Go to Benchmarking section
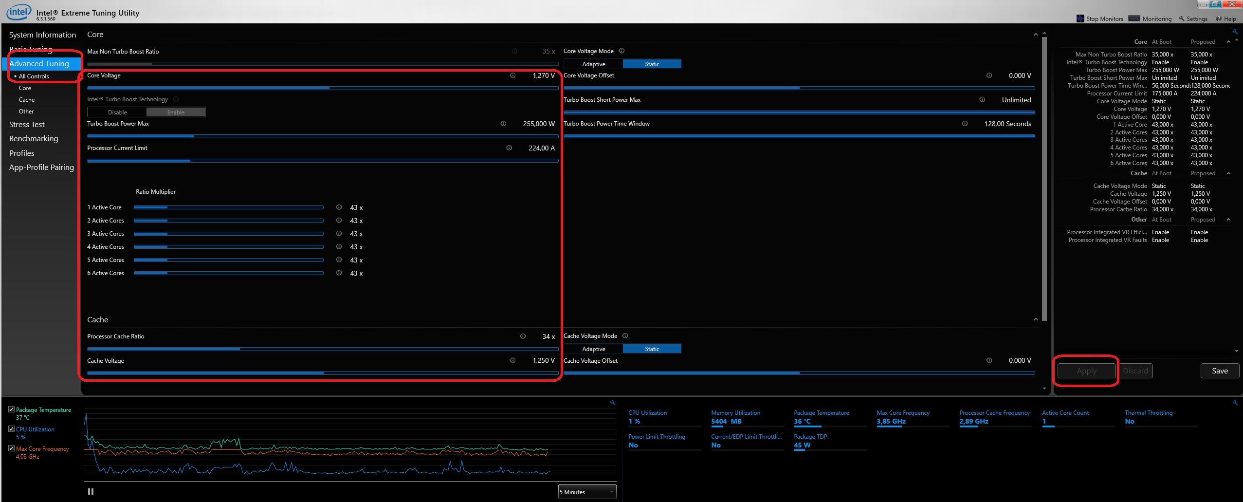This screenshot has width=1243, height=502. pos(34,139)
